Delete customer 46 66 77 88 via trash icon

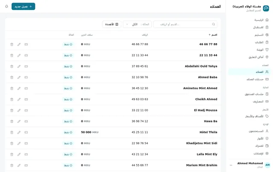tap(12, 44)
